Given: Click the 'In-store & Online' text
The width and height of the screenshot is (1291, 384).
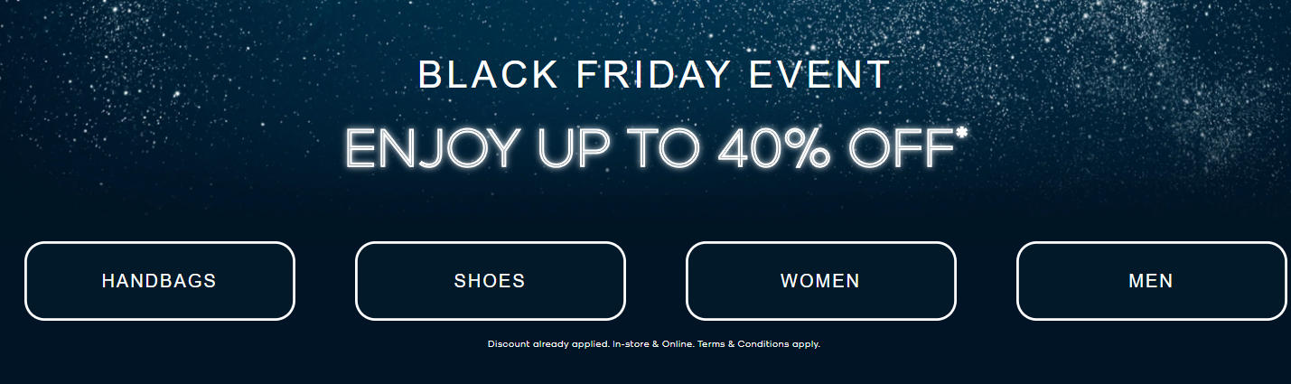Looking at the screenshot, I should click(x=654, y=344).
